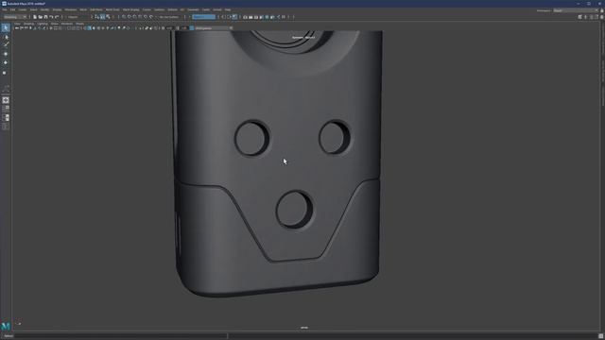Open the viewport Show panel menu
This screenshot has width=605, height=340.
tap(55, 24)
